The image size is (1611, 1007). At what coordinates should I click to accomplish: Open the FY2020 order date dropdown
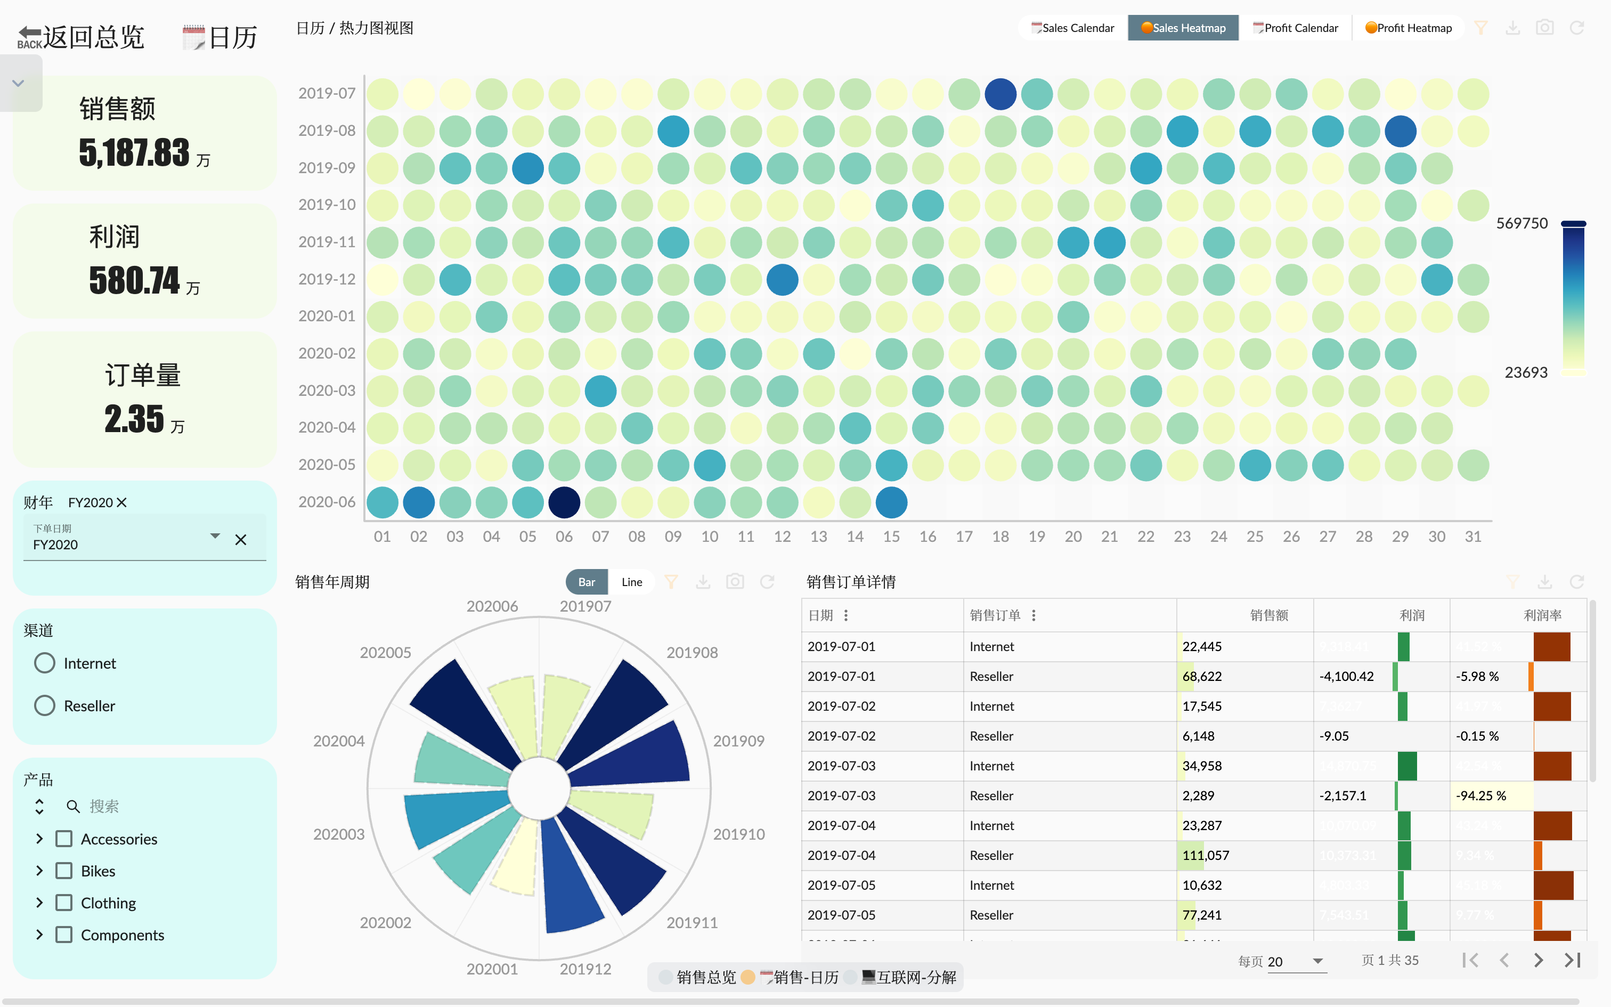[x=214, y=536]
